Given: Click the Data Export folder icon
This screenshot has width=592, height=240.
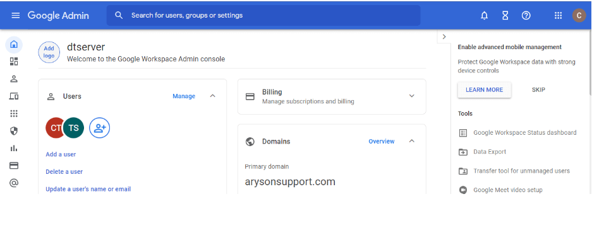Looking at the screenshot, I should 463,152.
